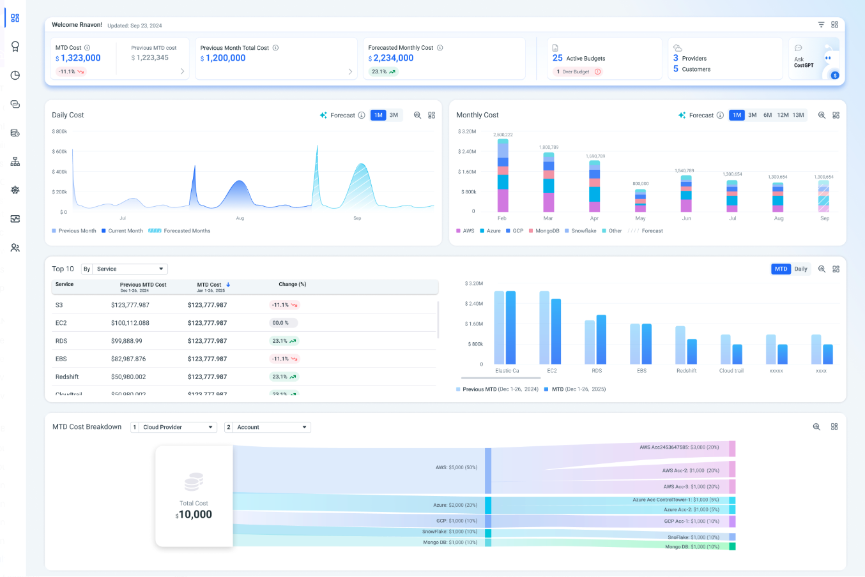Open the Account breakdown dropdown
865x577 pixels.
pyautogui.click(x=272, y=427)
